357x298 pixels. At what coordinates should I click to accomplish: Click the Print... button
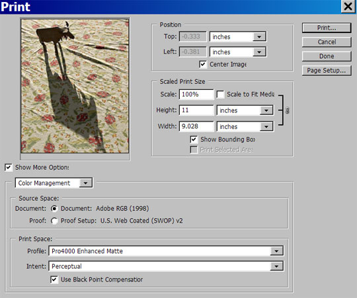(x=327, y=28)
